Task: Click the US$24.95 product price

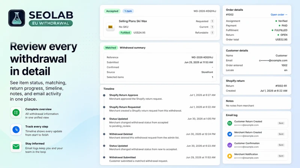Action: pos(139,32)
